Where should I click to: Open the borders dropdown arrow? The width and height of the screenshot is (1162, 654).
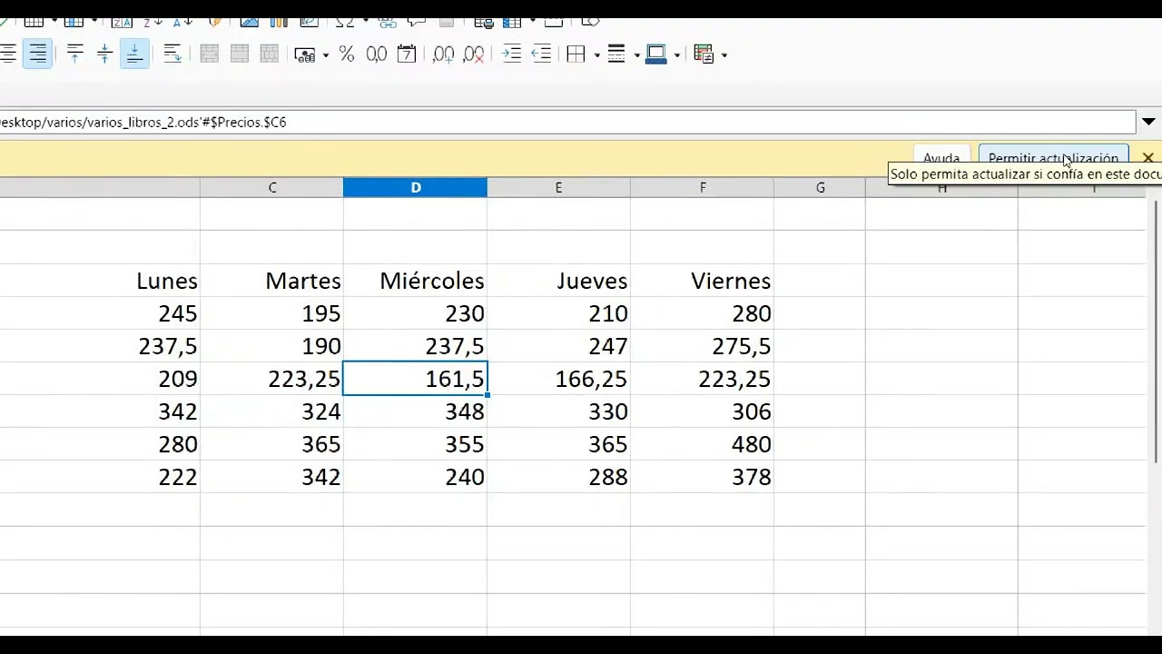596,55
